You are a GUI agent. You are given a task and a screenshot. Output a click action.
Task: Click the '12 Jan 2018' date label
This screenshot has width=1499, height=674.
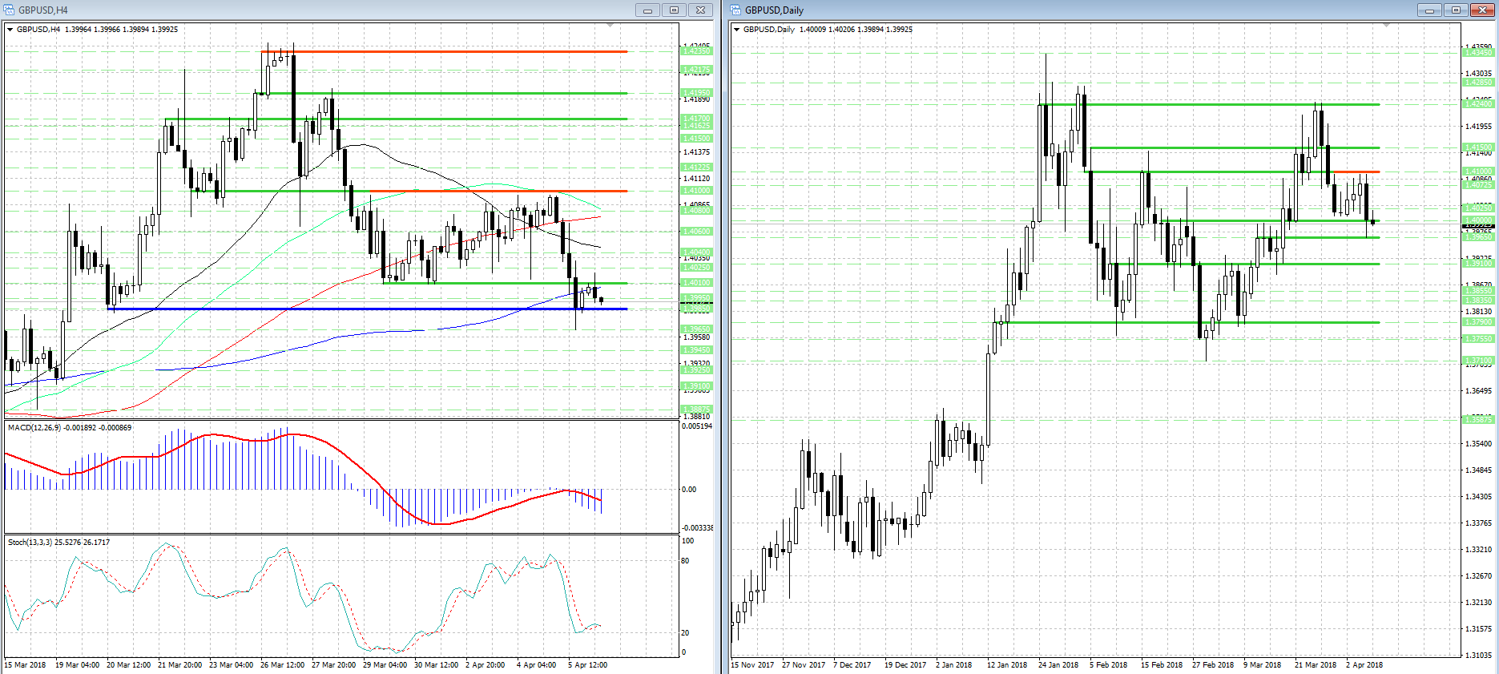coord(1007,665)
